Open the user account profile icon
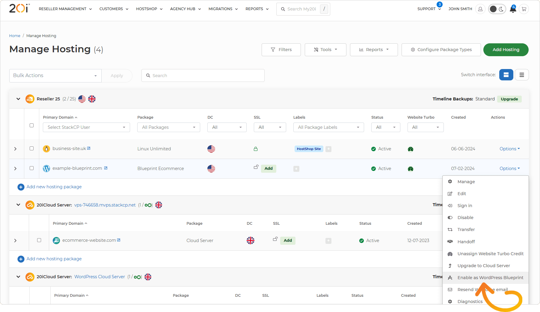 (x=480, y=9)
